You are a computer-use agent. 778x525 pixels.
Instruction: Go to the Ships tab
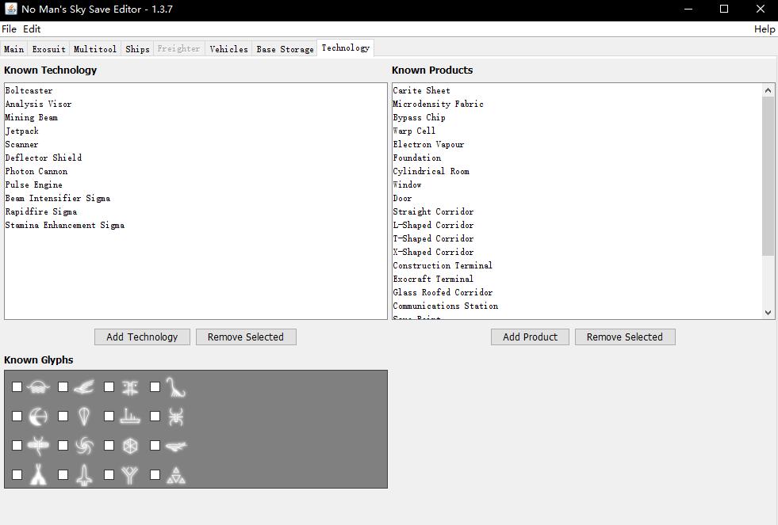click(137, 49)
